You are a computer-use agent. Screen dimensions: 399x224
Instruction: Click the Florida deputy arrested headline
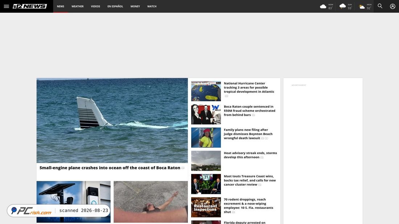pos(244,223)
